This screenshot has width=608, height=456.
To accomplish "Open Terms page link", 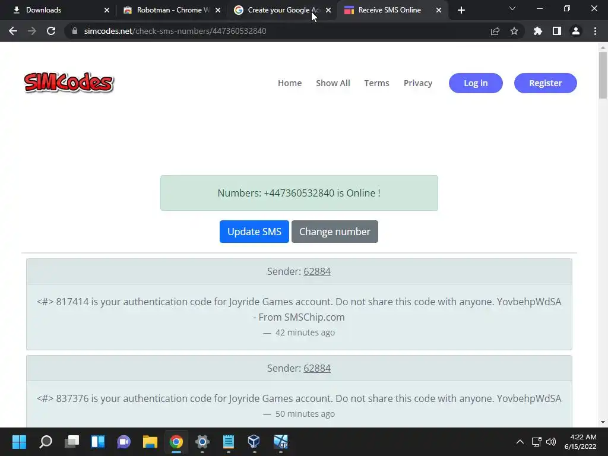I will pos(376,83).
